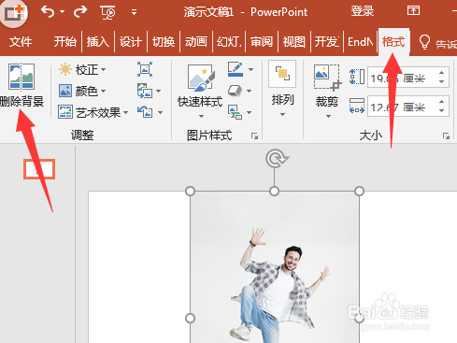The image size is (457, 343).
Task: Click the picture width icon beside 12 厘米
Action: click(x=357, y=106)
